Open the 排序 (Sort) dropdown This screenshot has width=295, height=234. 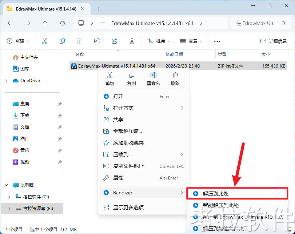click(158, 41)
